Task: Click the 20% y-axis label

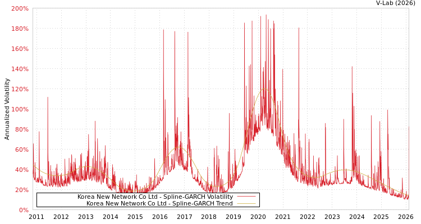Action: point(21,190)
